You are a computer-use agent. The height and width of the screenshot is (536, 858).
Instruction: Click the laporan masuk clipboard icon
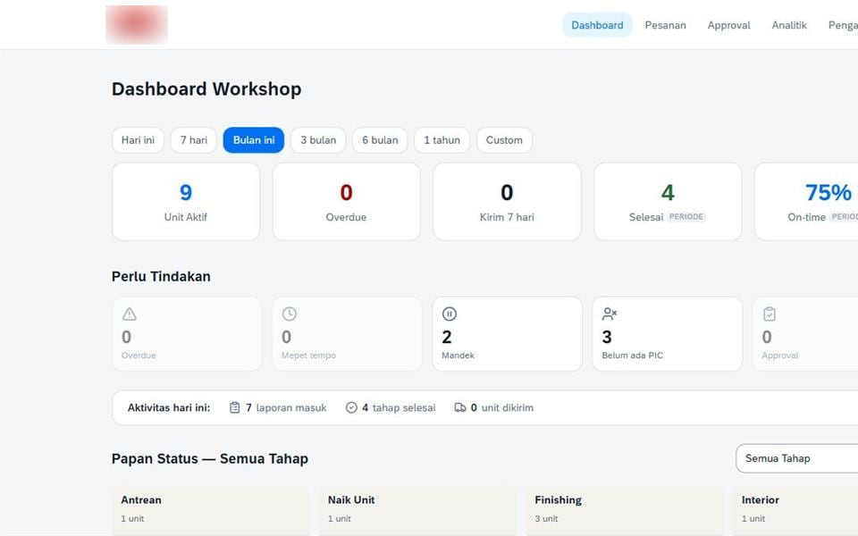(235, 407)
